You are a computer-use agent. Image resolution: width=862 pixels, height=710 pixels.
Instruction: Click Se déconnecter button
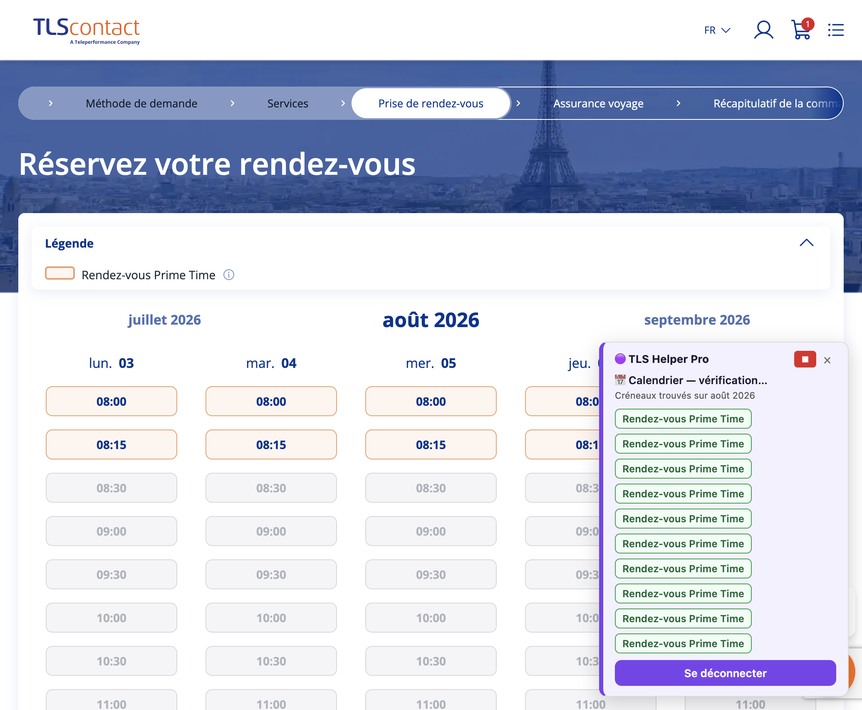click(725, 673)
